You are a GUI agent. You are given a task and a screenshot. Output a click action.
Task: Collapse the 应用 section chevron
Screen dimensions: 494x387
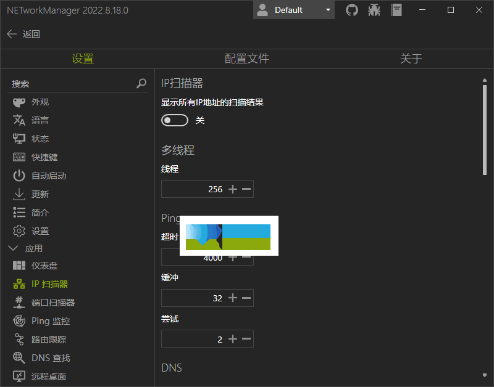point(13,248)
